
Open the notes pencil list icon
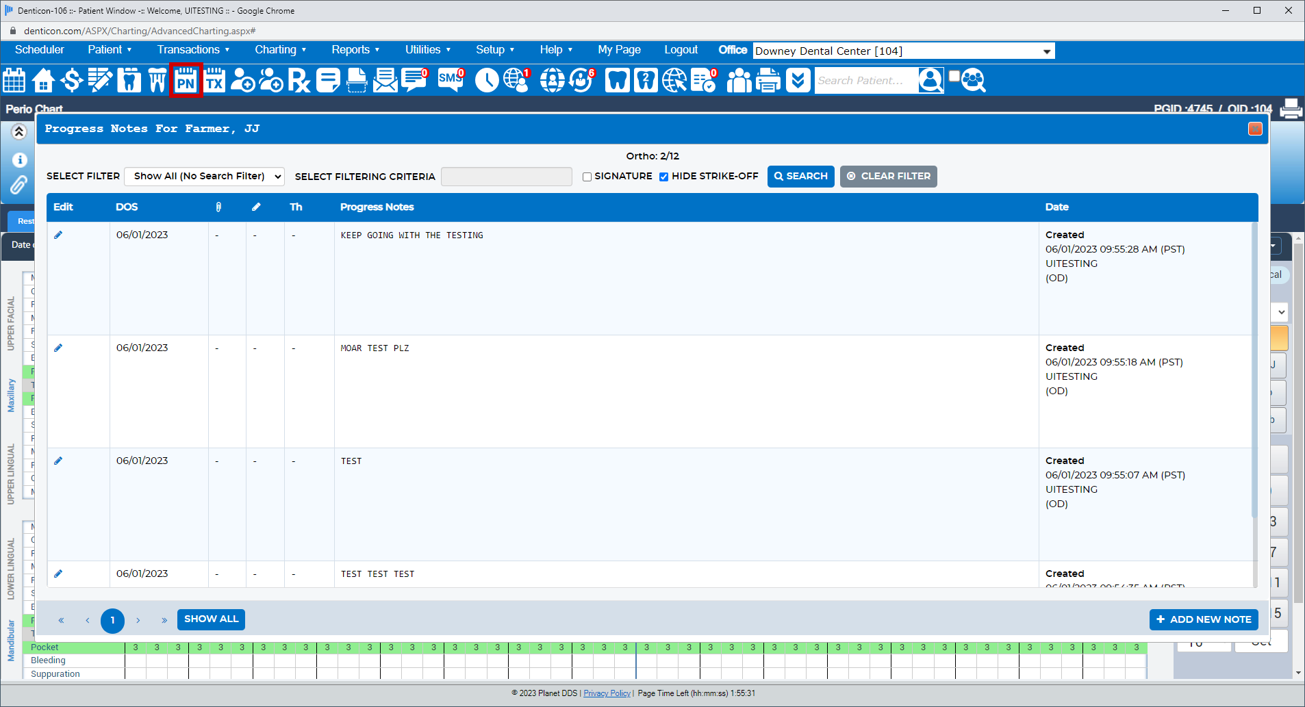coord(100,80)
